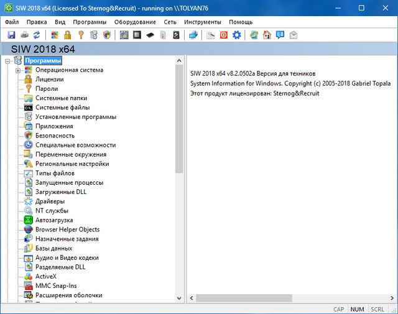Click the envelope icon in toolbar
Screen dimensions: 398x314
pyautogui.click(x=293, y=35)
